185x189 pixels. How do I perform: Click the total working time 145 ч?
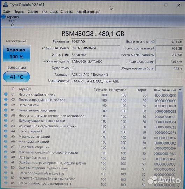coord(169,68)
